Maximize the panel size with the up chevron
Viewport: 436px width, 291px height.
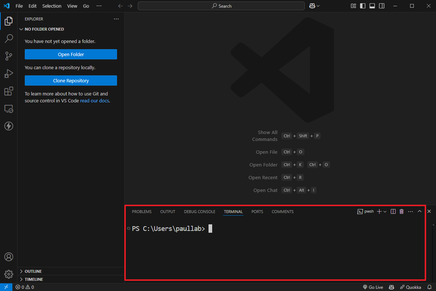pos(420,212)
